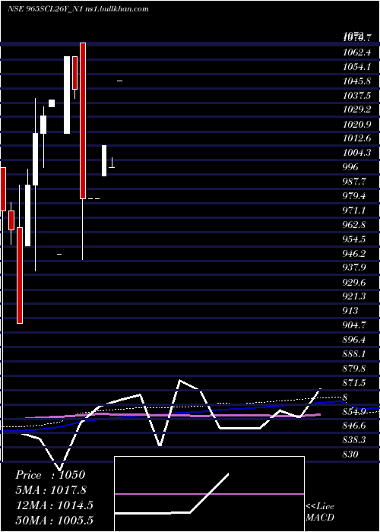Click the 1029.2 price axis label

(x=357, y=109)
